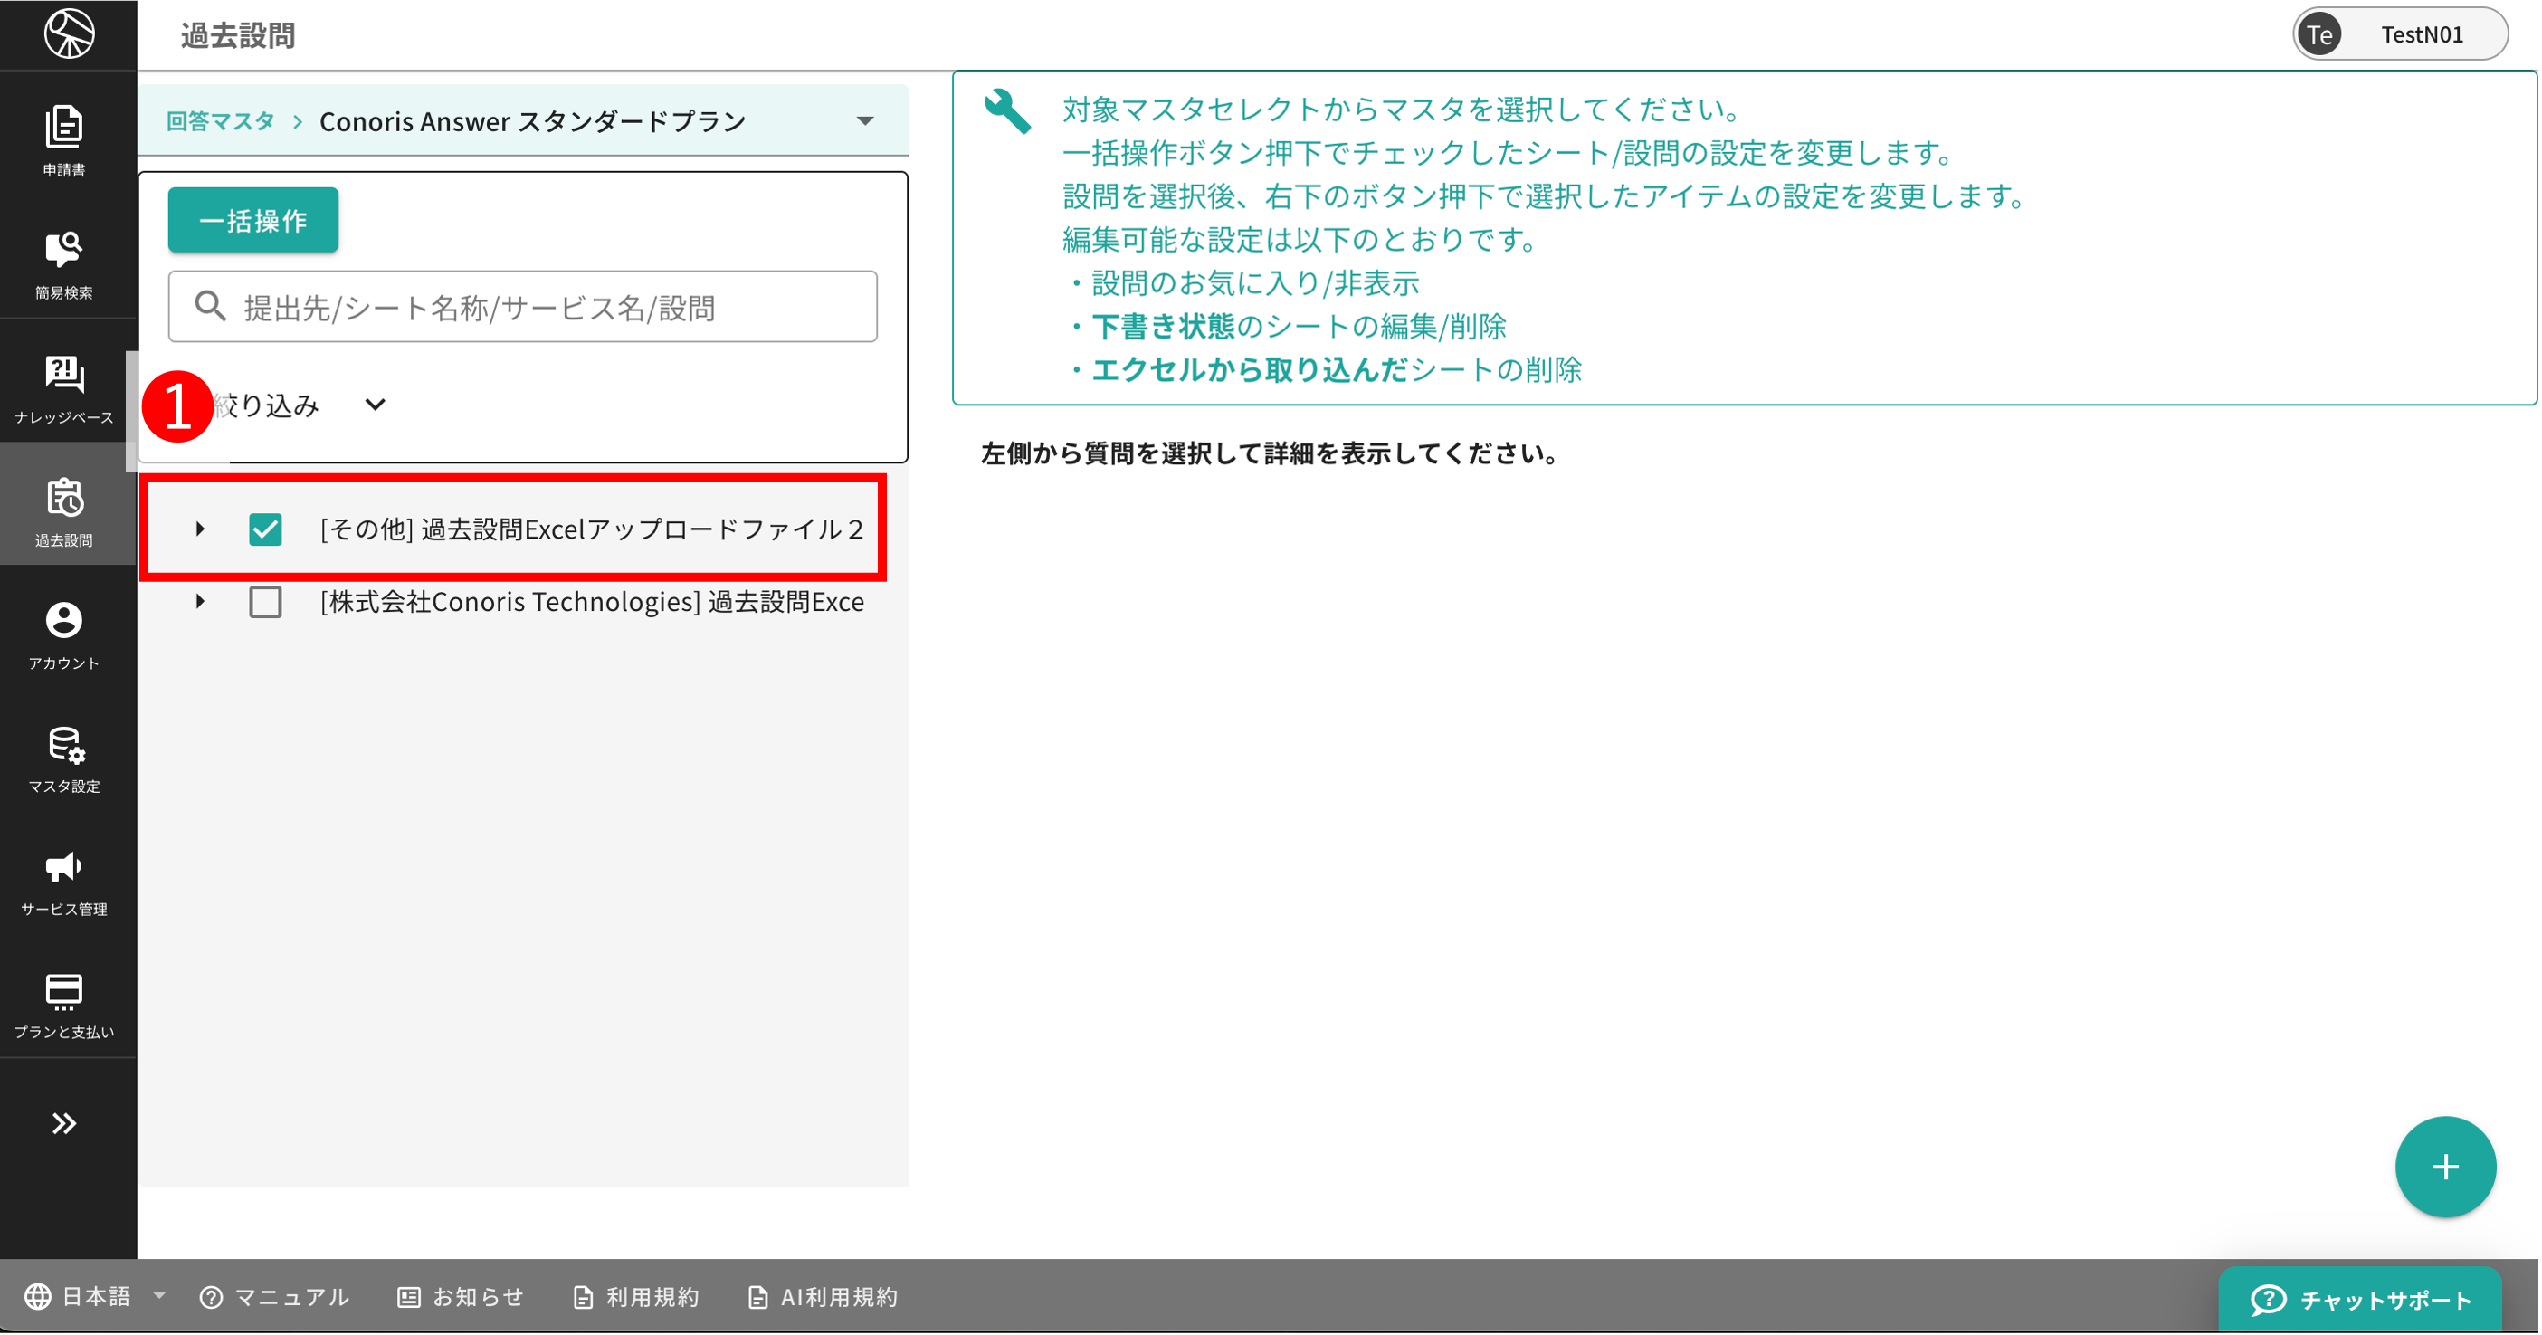Expand the 過去設問Excelアップロードファイル２ tree item
The height and width of the screenshot is (1335, 2542).
pos(199,529)
